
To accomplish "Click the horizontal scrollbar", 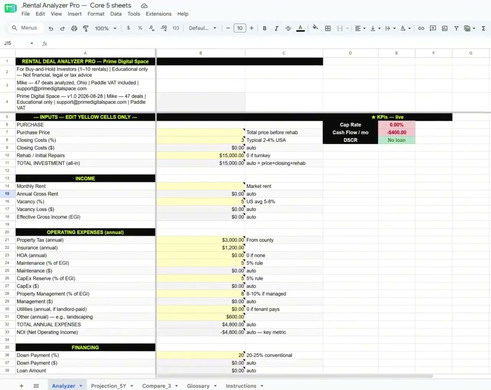I will (295, 376).
